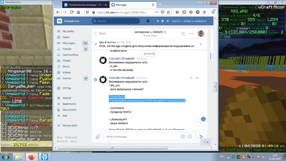Open emoji picker smiley
The width and height of the screenshot is (286, 161).
pyautogui.click(x=190, y=137)
